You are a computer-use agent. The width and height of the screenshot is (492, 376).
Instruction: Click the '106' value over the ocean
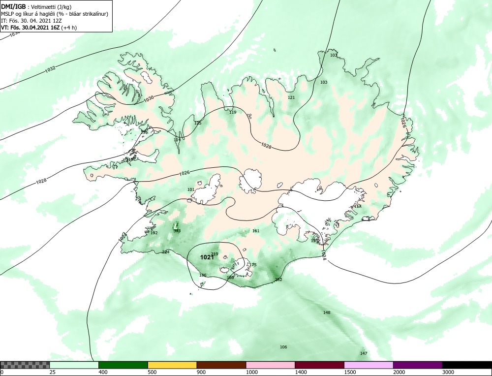point(283,347)
